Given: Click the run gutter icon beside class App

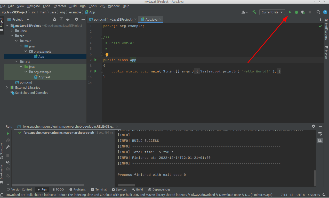Looking at the screenshot, I should [95, 60].
